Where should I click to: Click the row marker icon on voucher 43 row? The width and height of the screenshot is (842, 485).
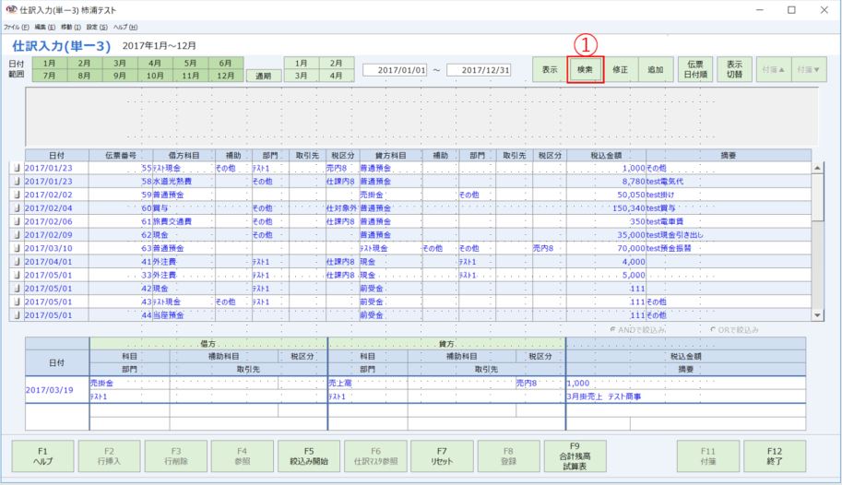point(18,302)
